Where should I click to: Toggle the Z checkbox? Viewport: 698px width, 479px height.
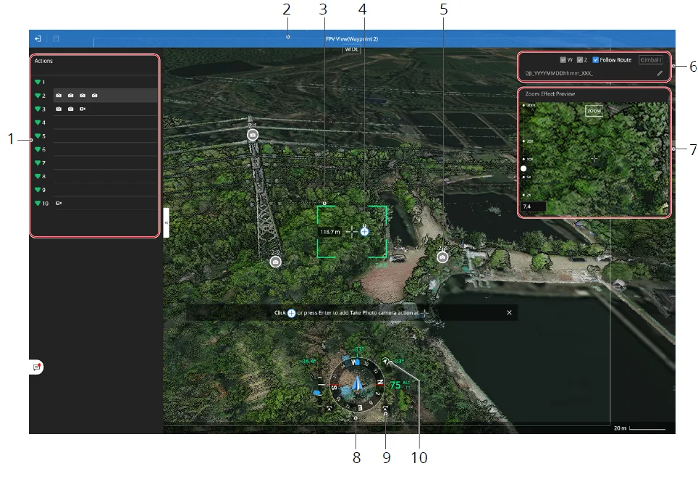pos(580,59)
